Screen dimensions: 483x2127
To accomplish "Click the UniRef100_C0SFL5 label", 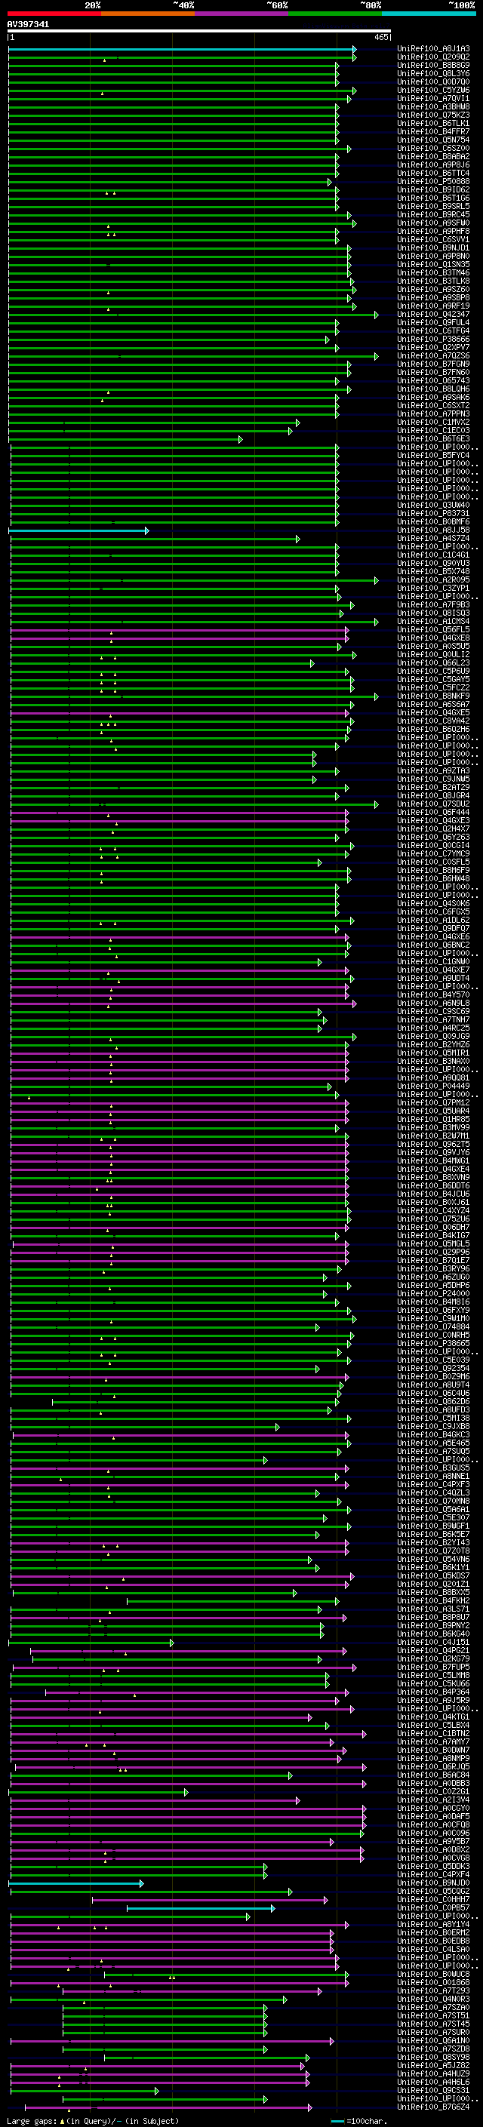I will tap(433, 862).
